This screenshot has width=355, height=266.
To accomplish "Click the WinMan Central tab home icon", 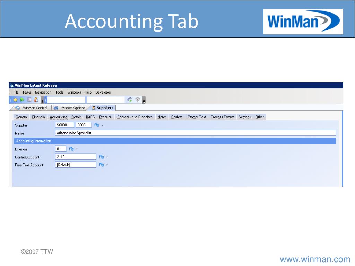I will 18,108.
